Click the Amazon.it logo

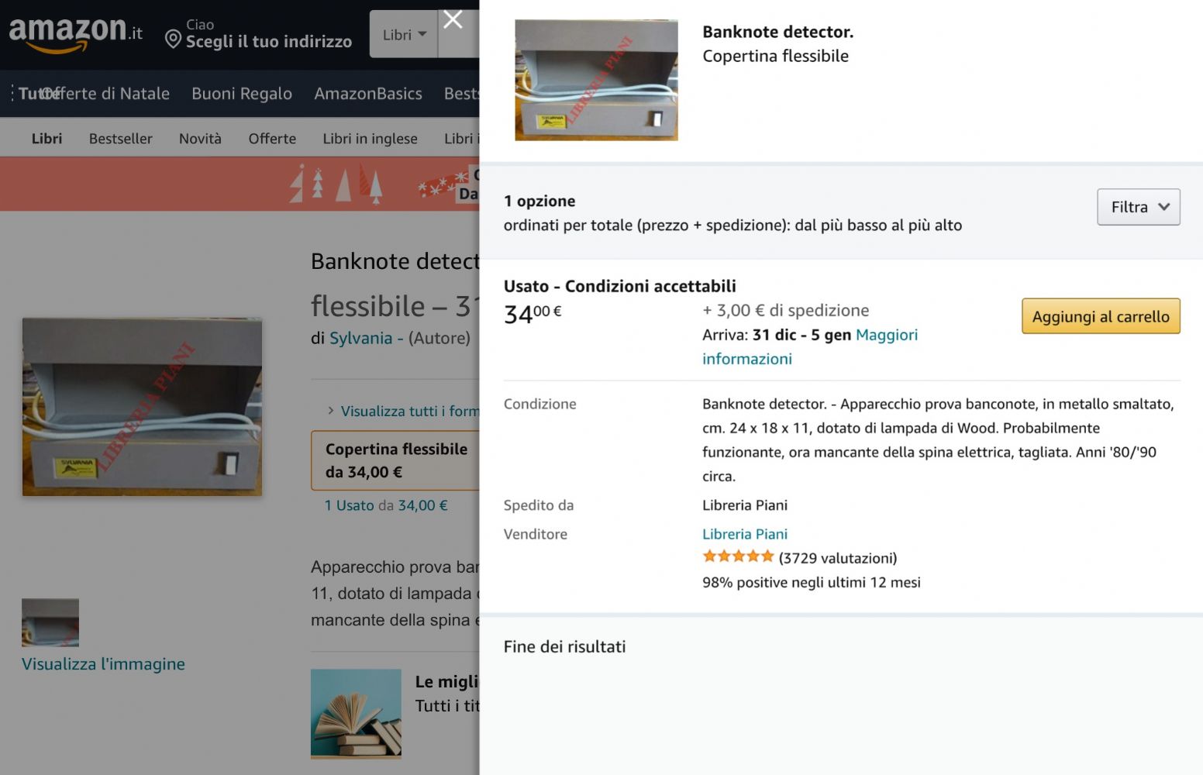[75, 34]
